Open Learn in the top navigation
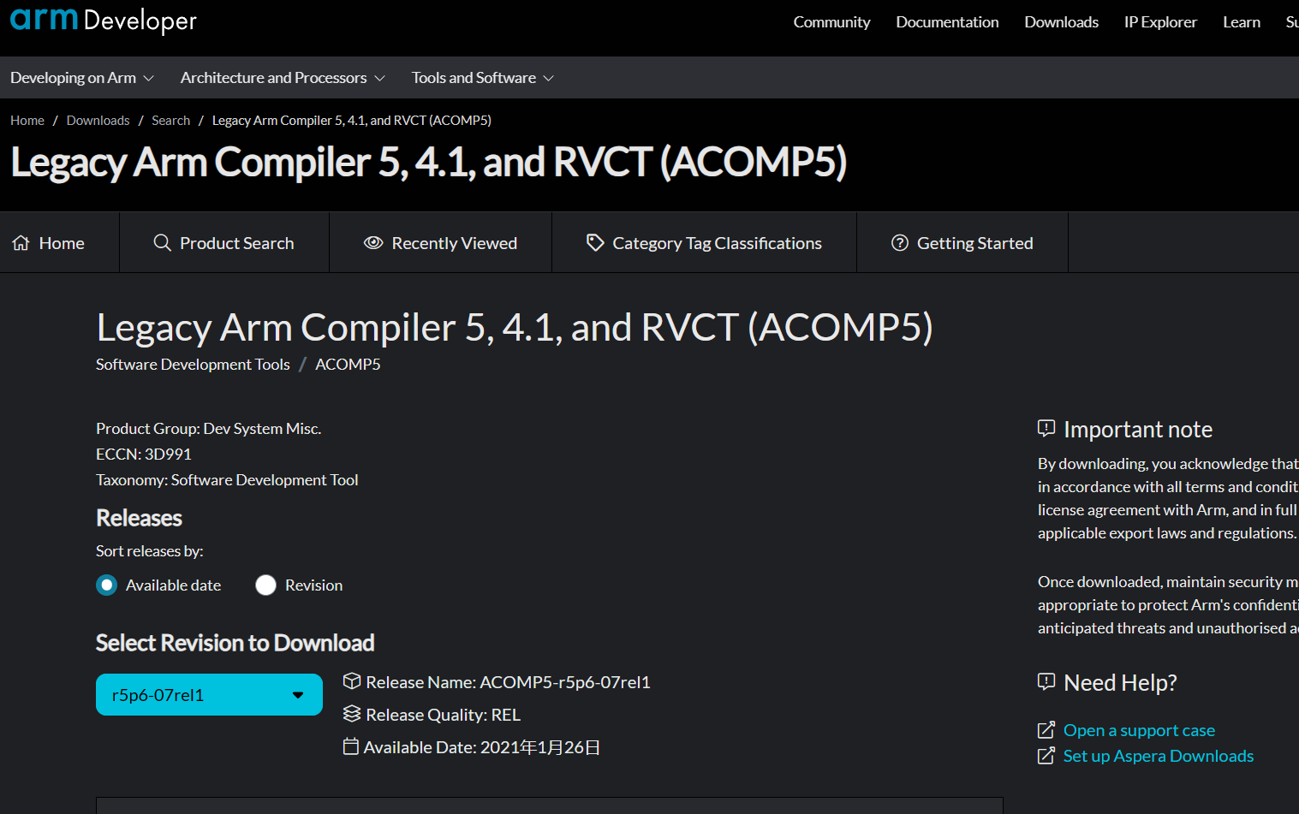This screenshot has width=1299, height=814. tap(1242, 22)
